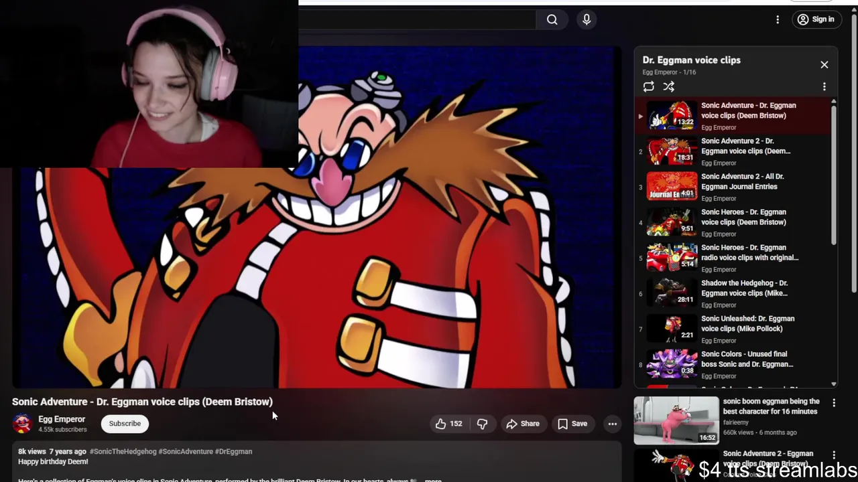
Task: Open options for sonic boom eggman recommendation
Action: tap(834, 403)
